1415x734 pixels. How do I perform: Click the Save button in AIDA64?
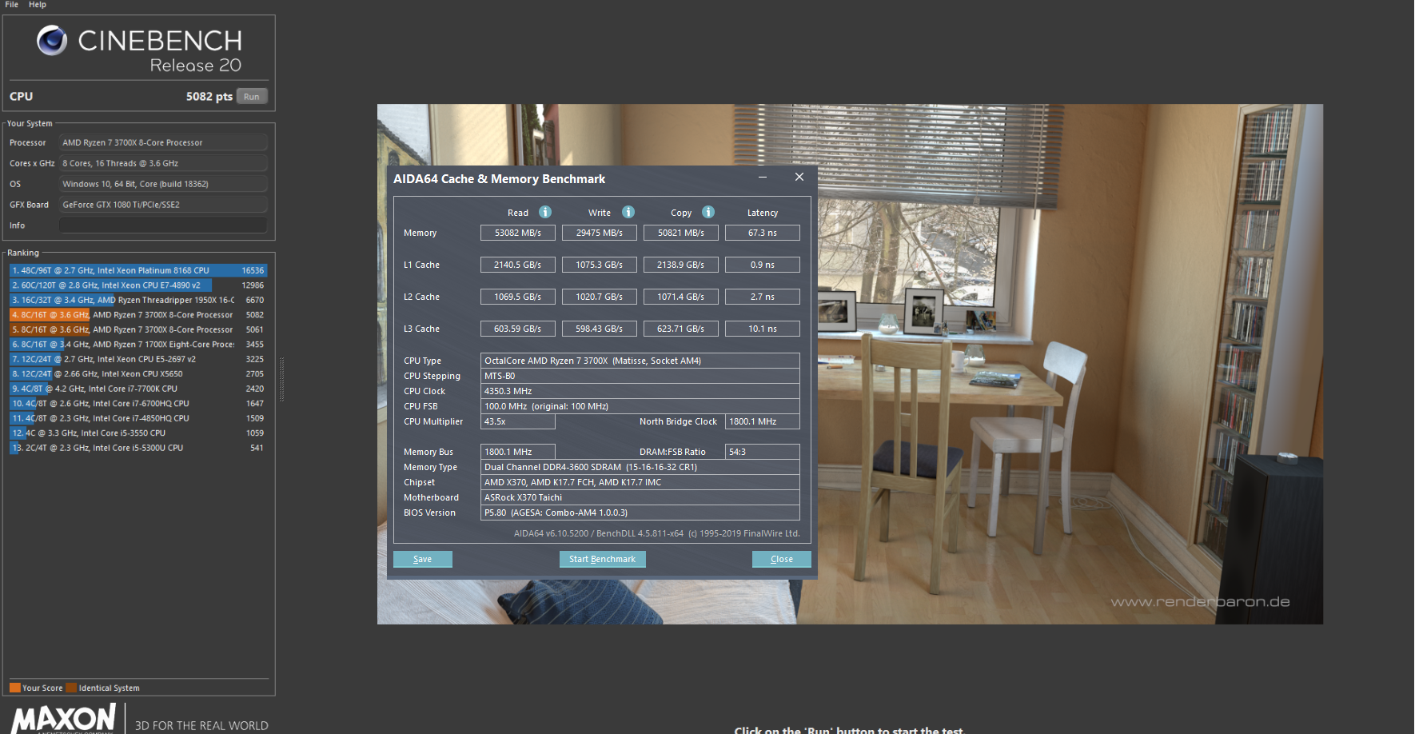[423, 559]
